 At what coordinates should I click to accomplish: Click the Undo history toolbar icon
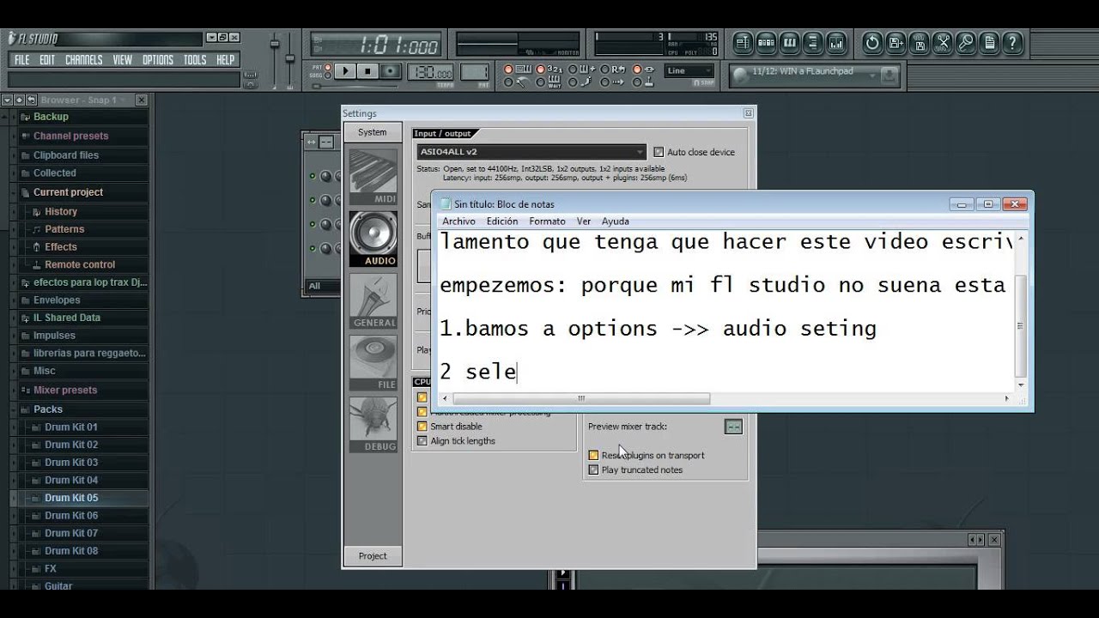[872, 42]
